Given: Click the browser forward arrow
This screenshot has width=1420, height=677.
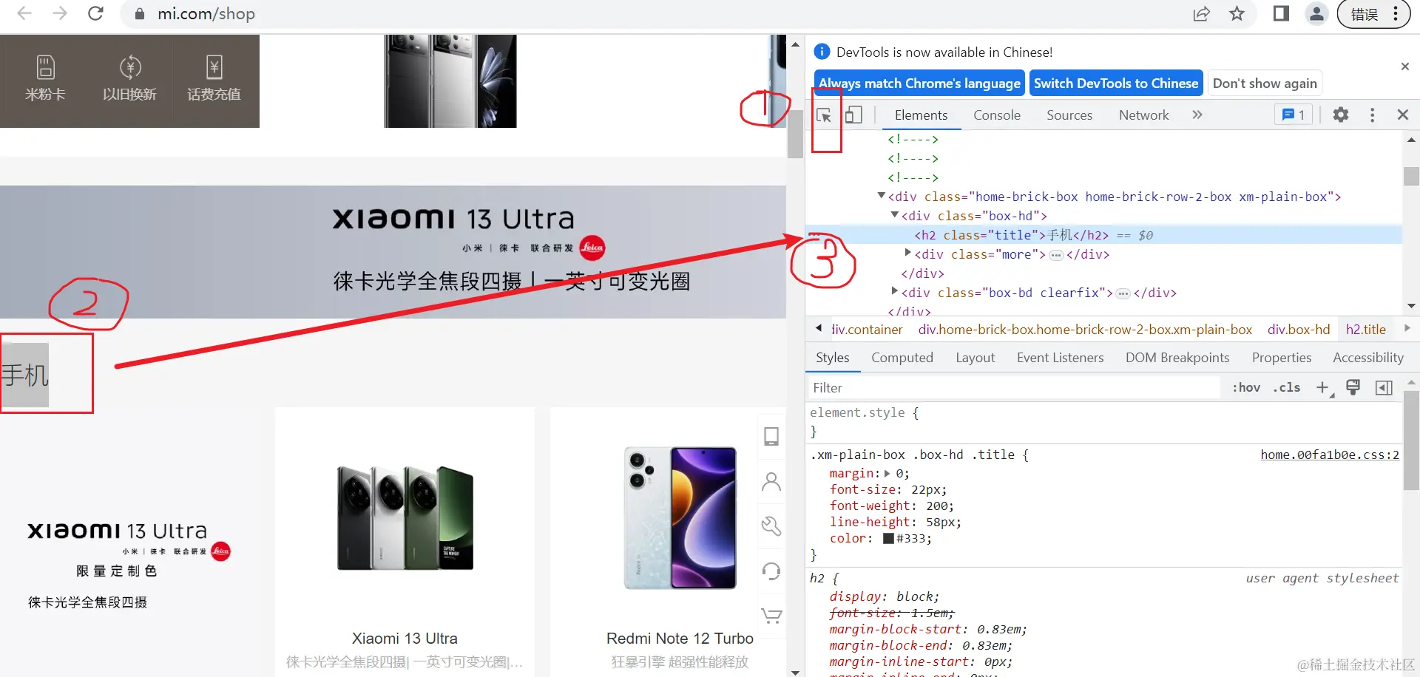Looking at the screenshot, I should click(x=60, y=13).
